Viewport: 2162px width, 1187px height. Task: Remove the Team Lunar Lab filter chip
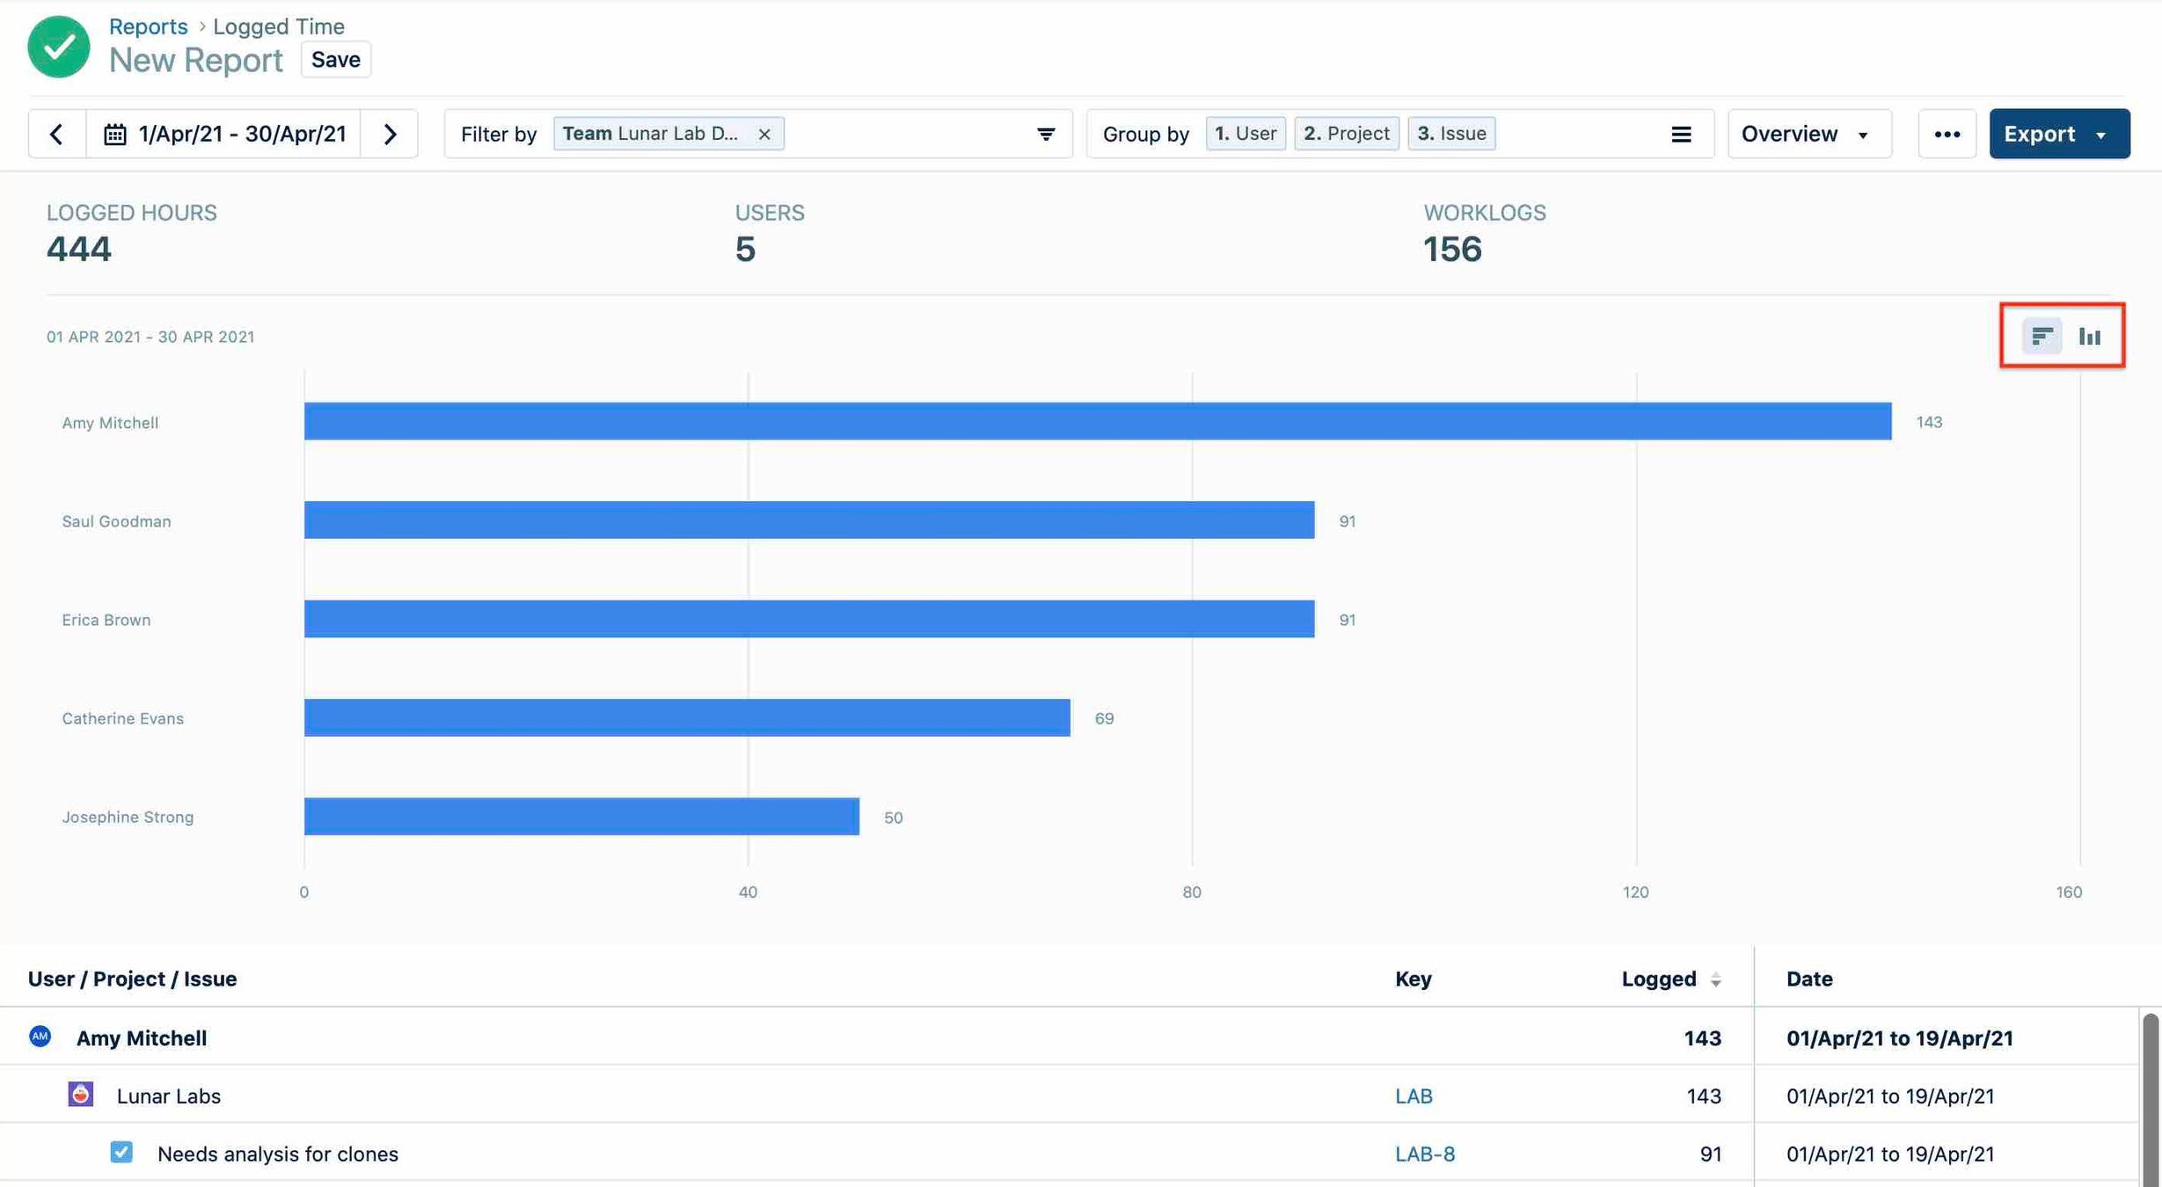coord(764,134)
